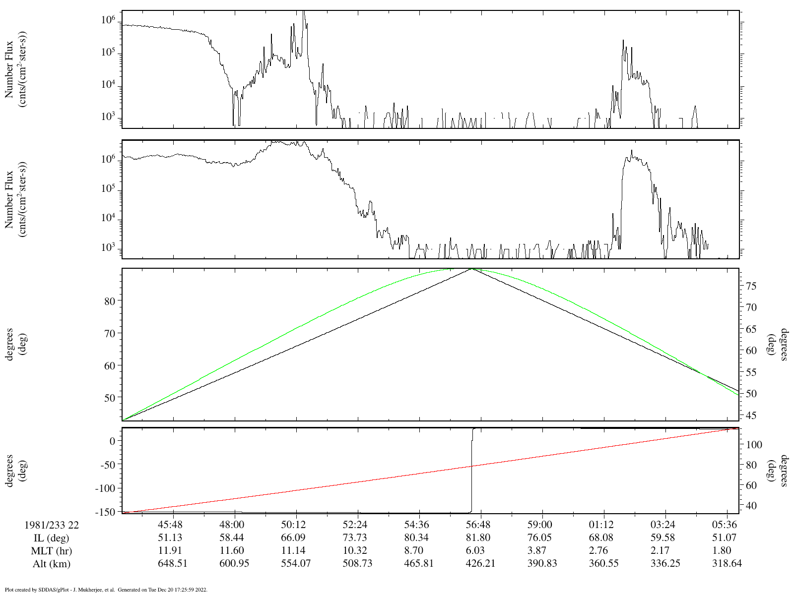Click the 59:00 time axis label

point(539,525)
